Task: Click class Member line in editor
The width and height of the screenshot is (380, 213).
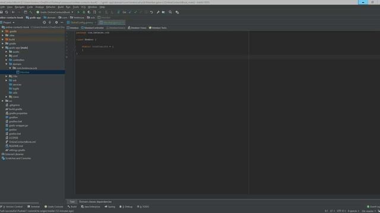Action: (x=86, y=40)
